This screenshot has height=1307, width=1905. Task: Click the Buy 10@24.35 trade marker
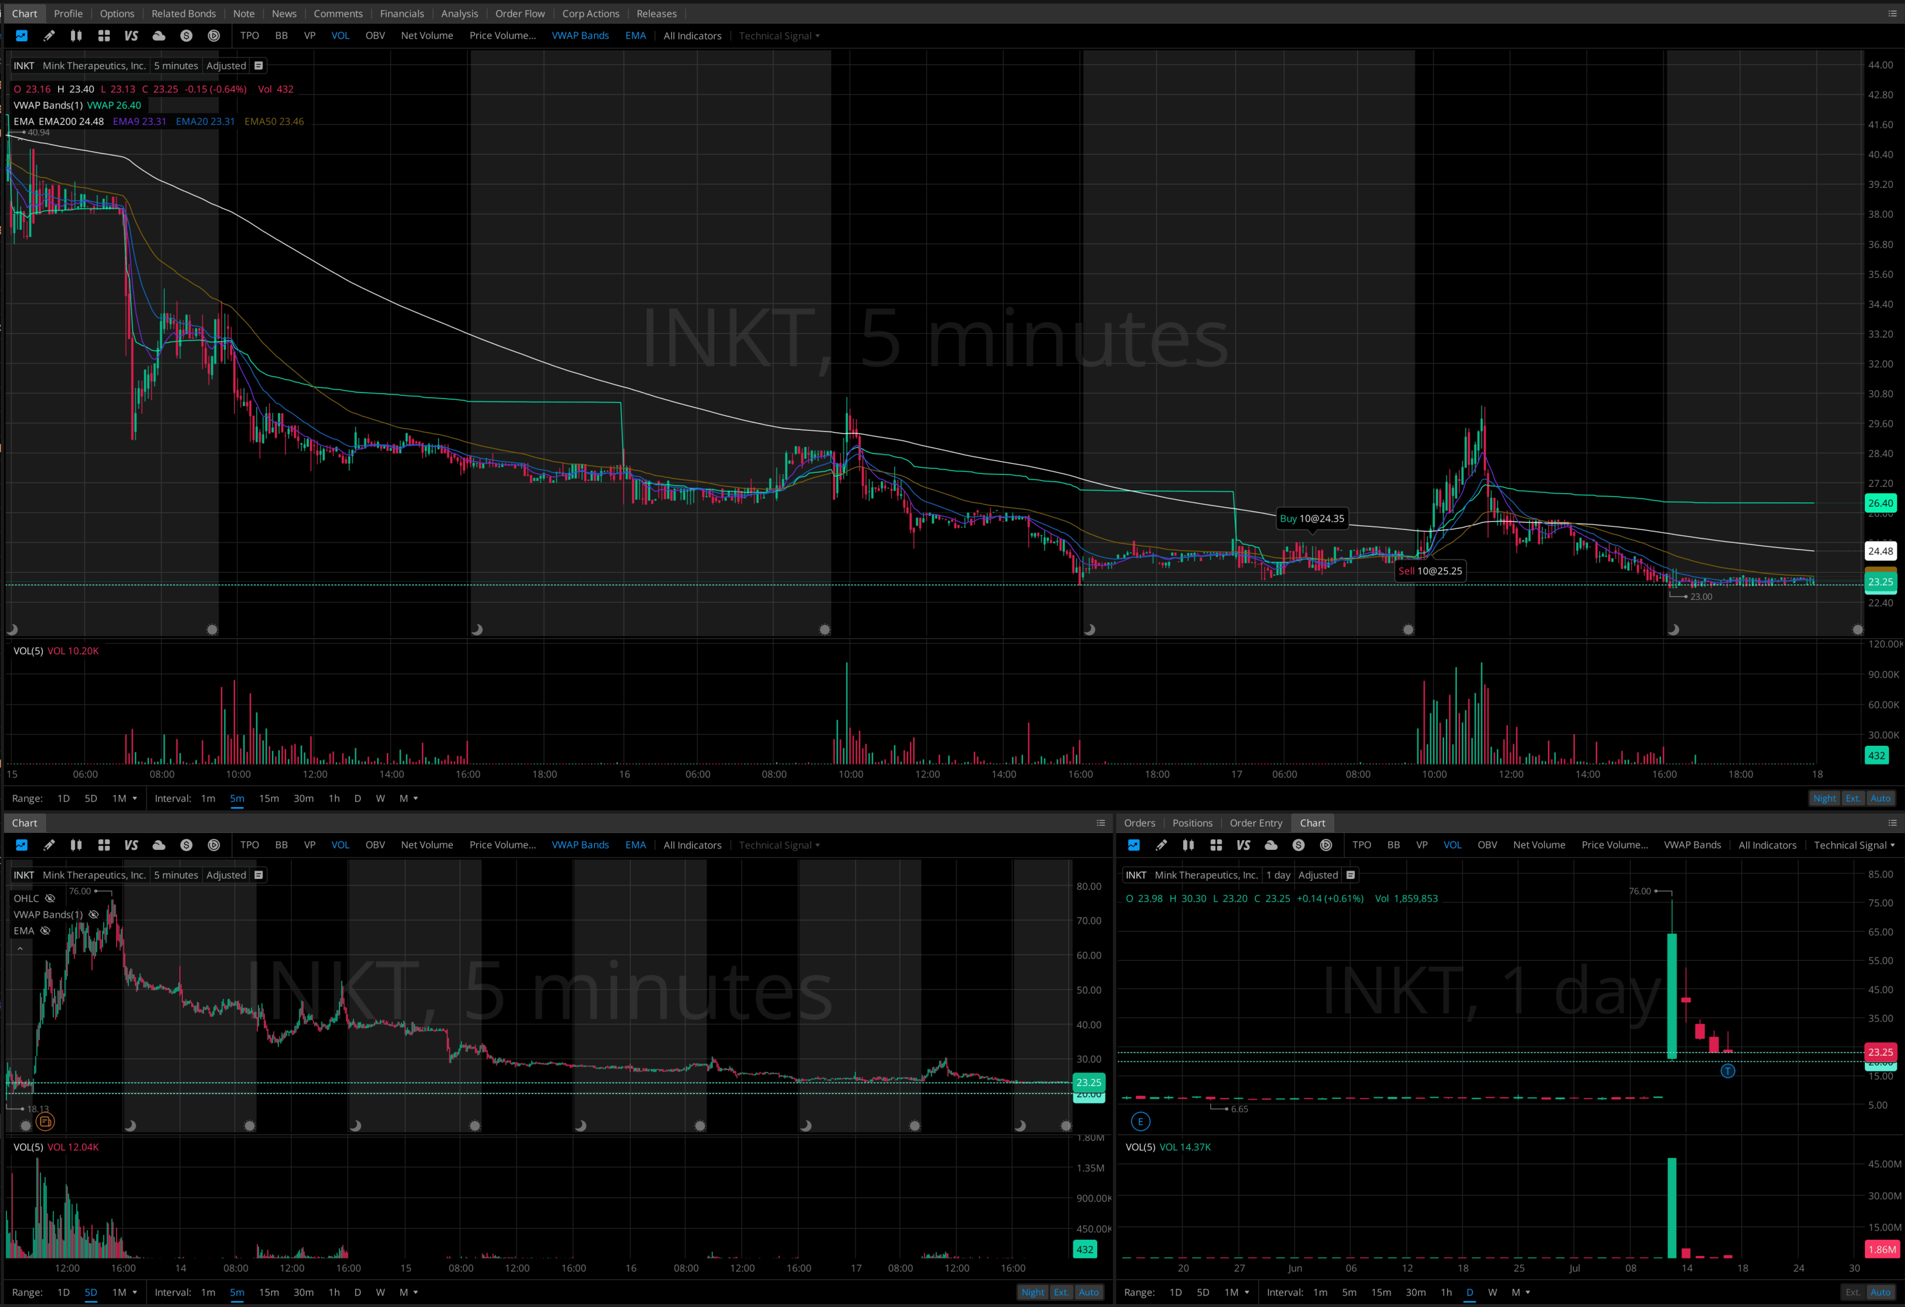pyautogui.click(x=1312, y=518)
